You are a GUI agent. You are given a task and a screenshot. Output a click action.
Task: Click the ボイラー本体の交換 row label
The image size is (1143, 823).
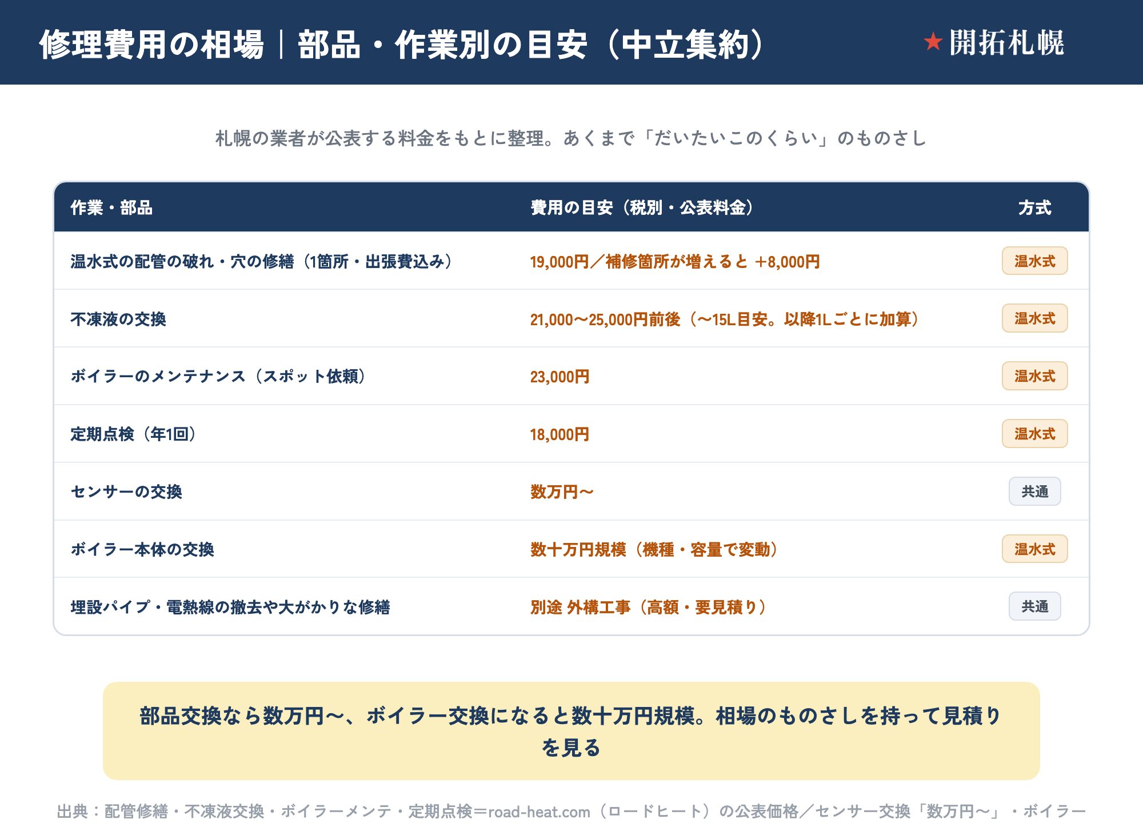(142, 549)
